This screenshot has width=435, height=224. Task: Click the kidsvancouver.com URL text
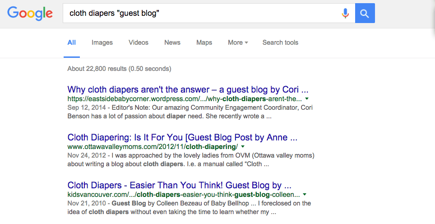click(183, 195)
